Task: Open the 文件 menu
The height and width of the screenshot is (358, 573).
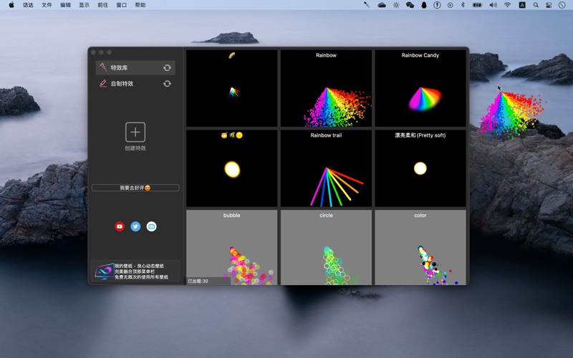Action: pos(47,5)
